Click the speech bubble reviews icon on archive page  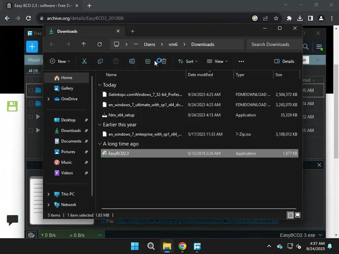click(x=12, y=220)
